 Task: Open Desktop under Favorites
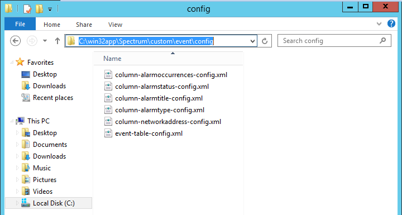(x=45, y=74)
